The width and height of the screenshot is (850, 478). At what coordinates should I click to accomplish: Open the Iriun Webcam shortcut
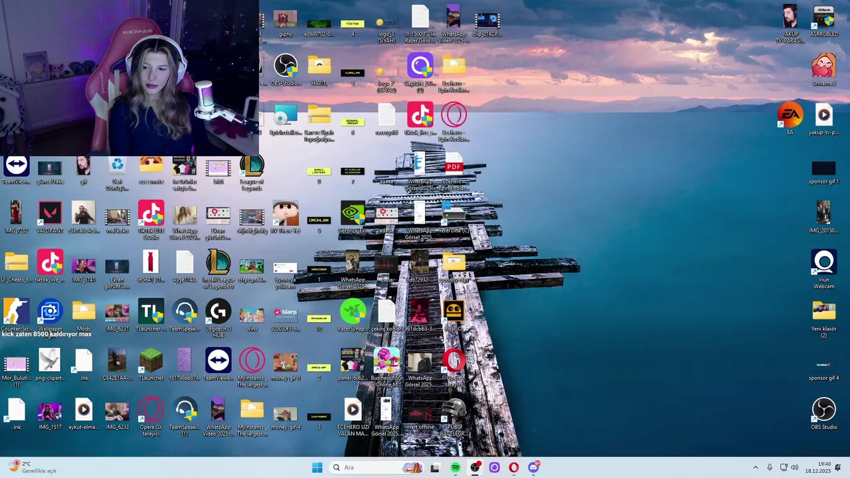tap(824, 270)
